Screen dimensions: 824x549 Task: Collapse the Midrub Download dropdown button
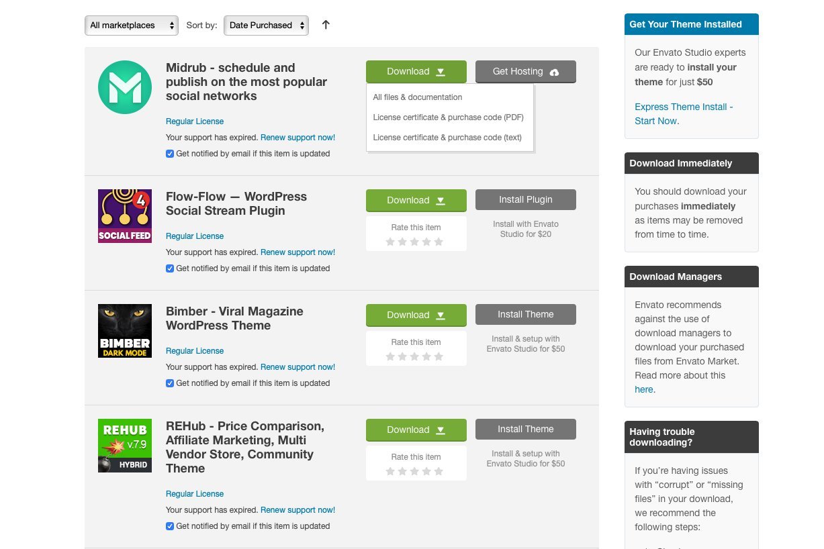pos(416,71)
